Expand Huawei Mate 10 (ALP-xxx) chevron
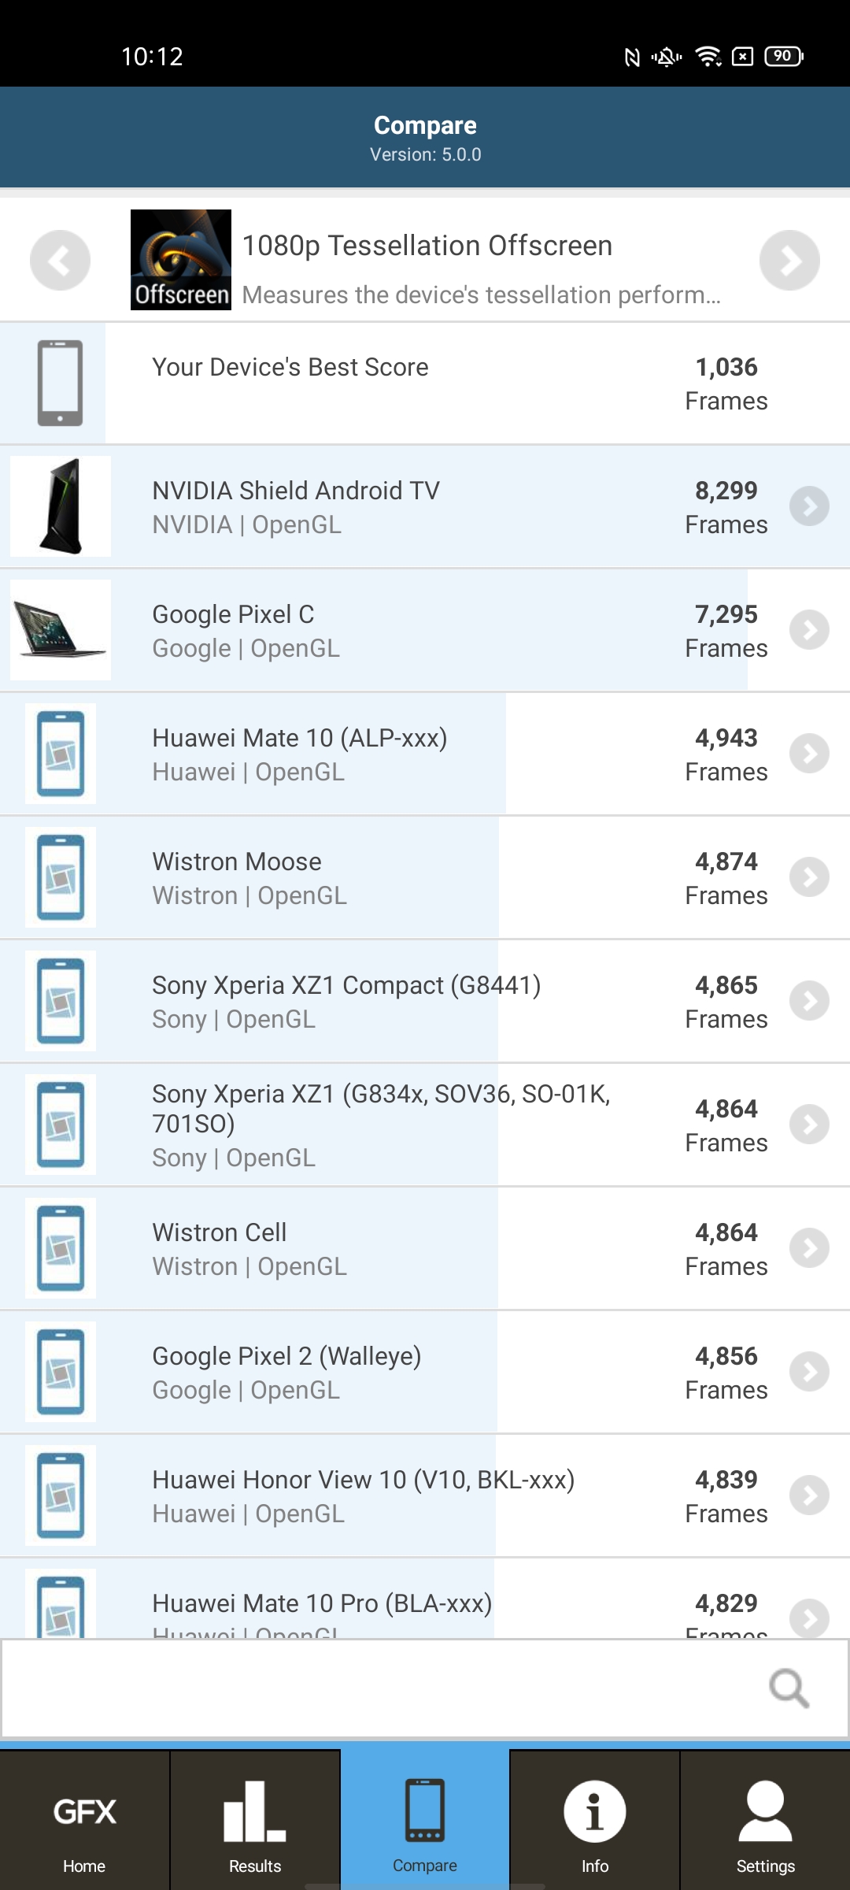 (x=809, y=754)
